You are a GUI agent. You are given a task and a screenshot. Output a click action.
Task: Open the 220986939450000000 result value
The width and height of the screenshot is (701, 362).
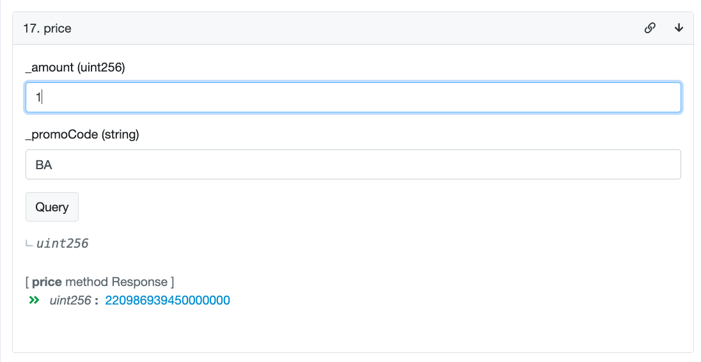(168, 300)
